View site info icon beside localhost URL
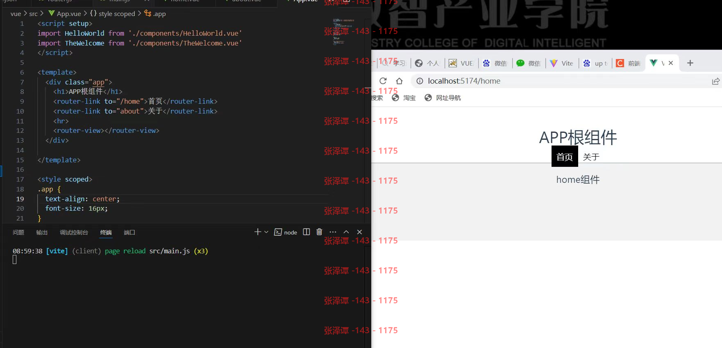 coord(420,81)
